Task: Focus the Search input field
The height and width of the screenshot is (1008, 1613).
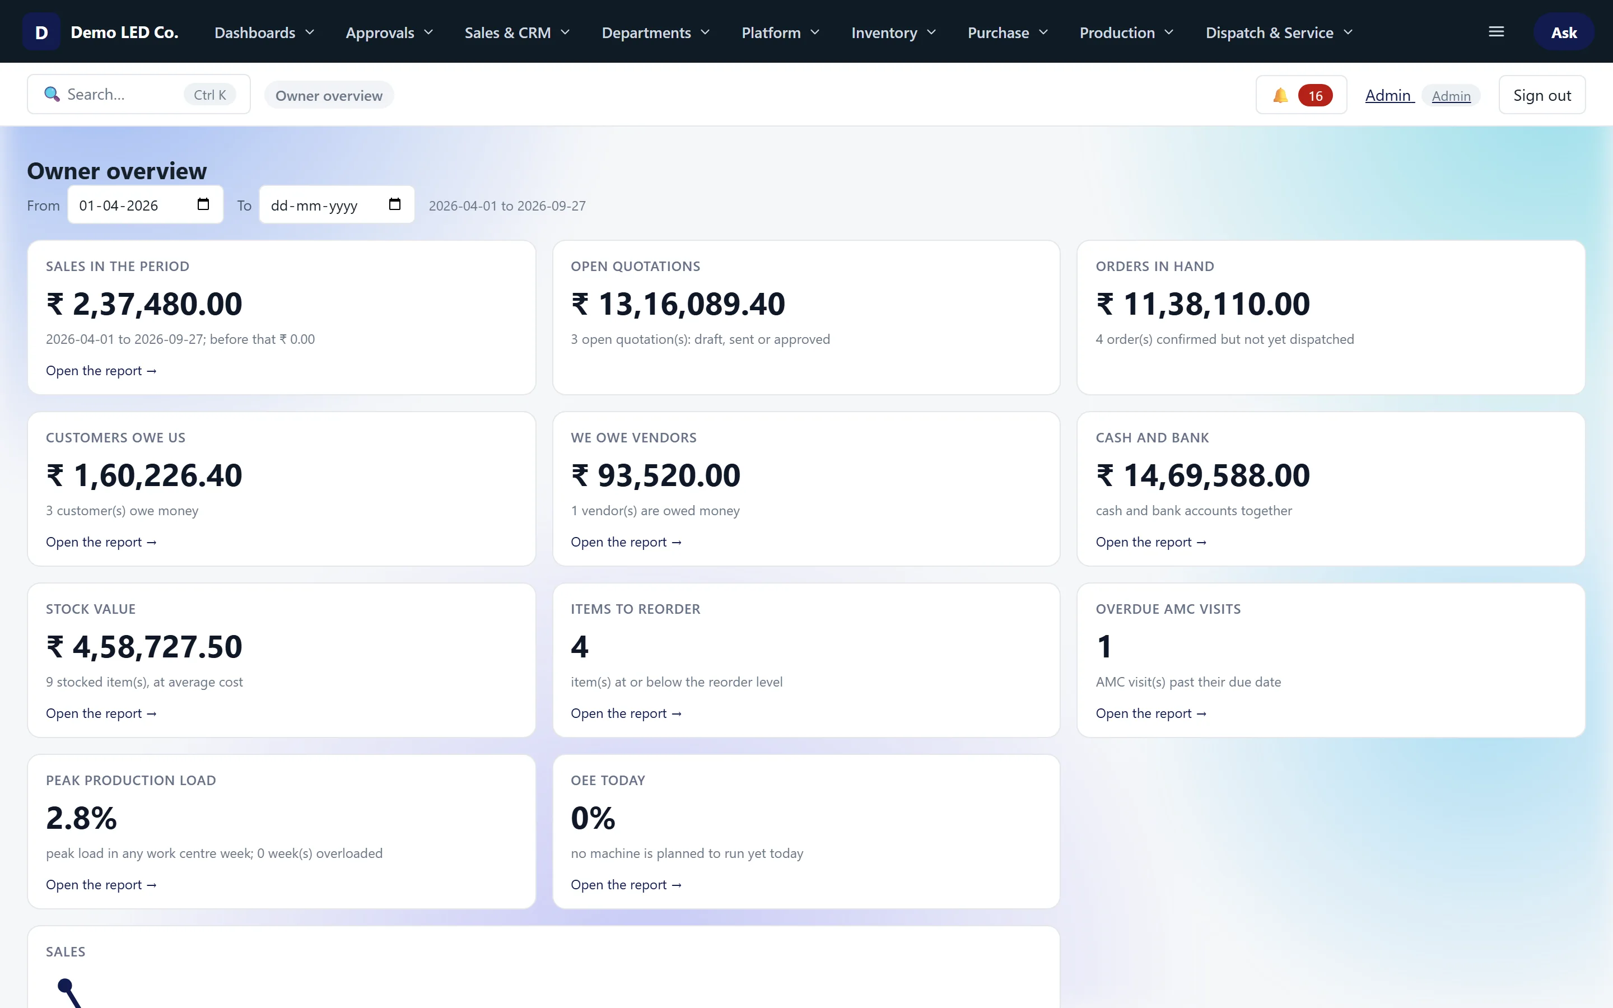Action: pyautogui.click(x=139, y=94)
